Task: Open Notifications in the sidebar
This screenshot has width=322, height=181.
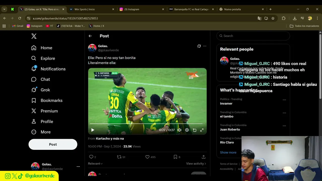Action: (48, 69)
